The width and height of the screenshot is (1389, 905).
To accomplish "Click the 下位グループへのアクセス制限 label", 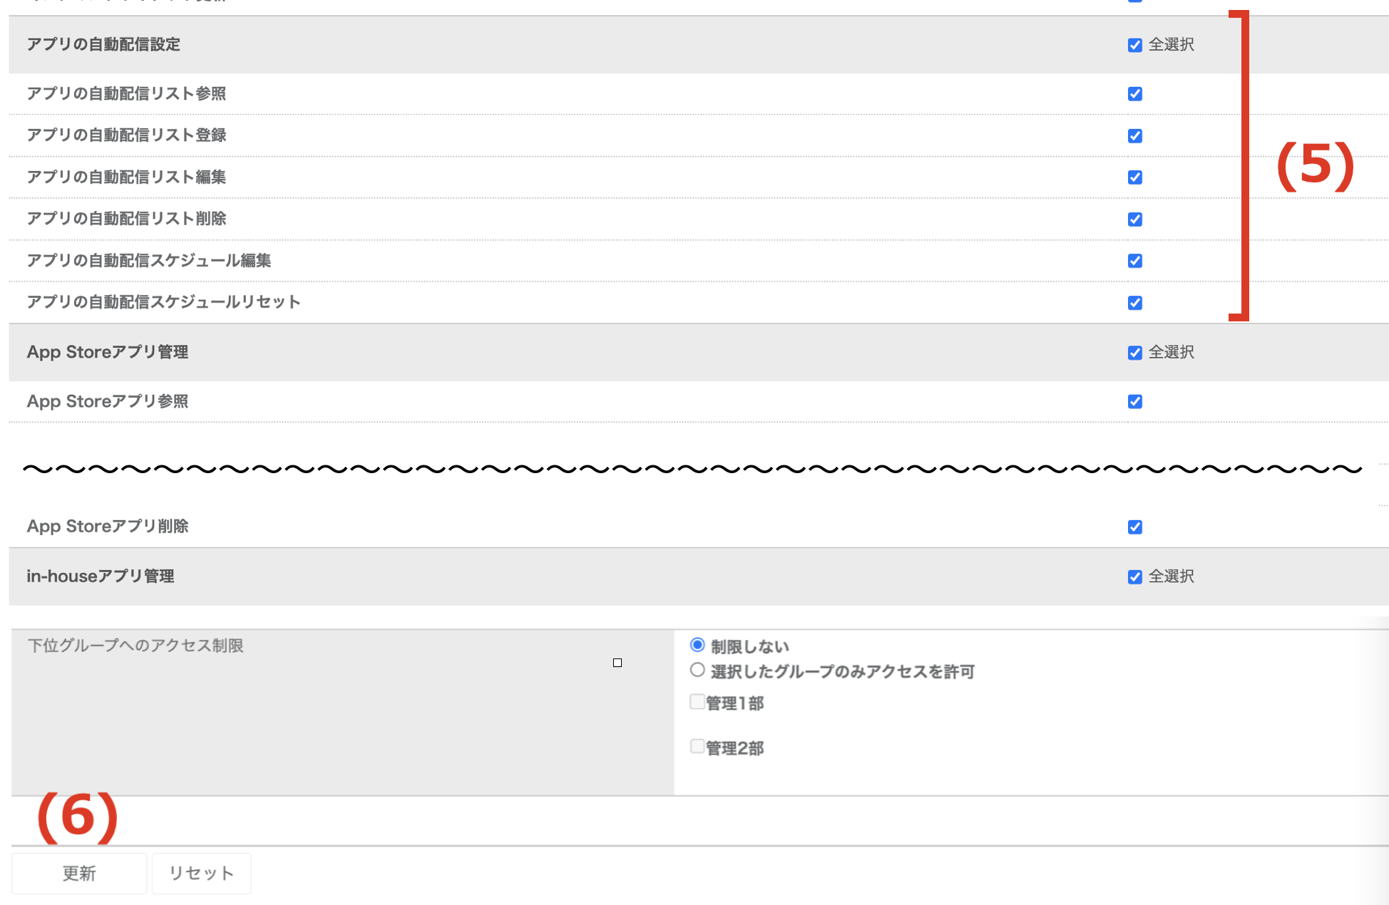I will pos(135,646).
